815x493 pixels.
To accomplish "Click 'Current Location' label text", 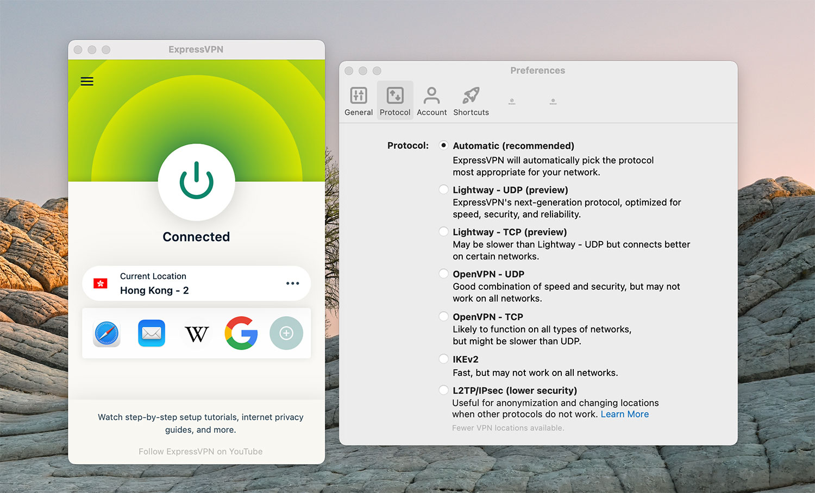I will point(153,276).
